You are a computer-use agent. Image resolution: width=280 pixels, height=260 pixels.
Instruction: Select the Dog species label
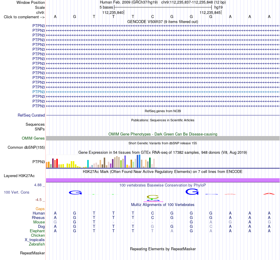pyautogui.click(x=42, y=227)
